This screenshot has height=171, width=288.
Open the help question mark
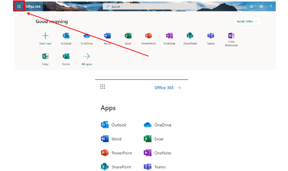point(271,6)
